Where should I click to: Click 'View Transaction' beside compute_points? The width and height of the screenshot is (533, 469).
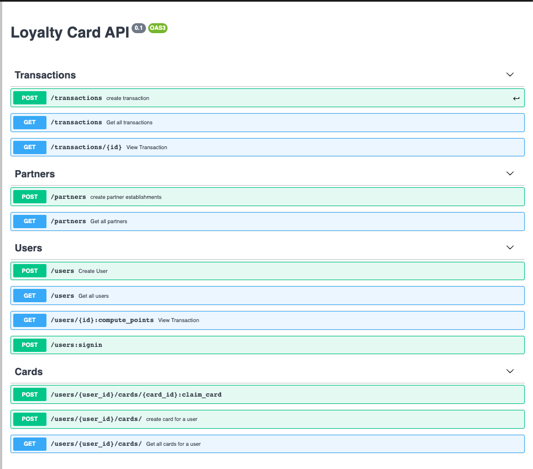(x=179, y=320)
